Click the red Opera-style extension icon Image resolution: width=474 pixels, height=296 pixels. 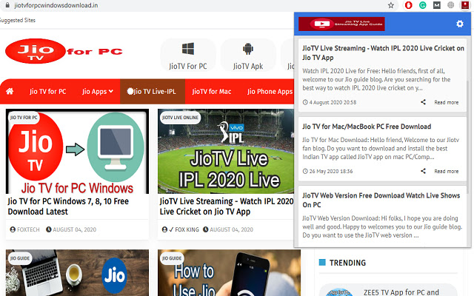(408, 5)
